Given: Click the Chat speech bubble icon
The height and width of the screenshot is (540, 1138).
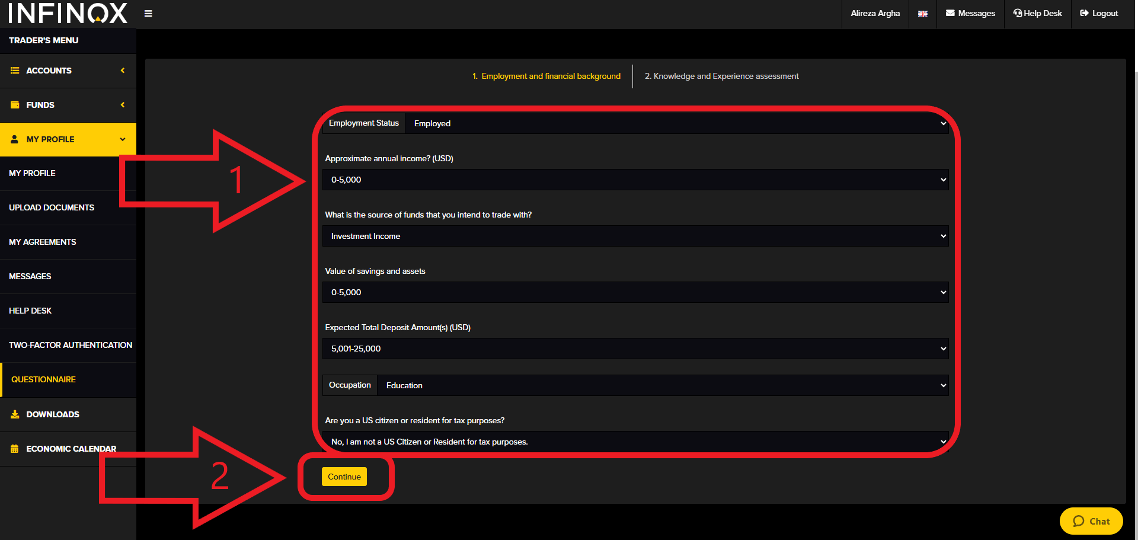Looking at the screenshot, I should (x=1079, y=521).
